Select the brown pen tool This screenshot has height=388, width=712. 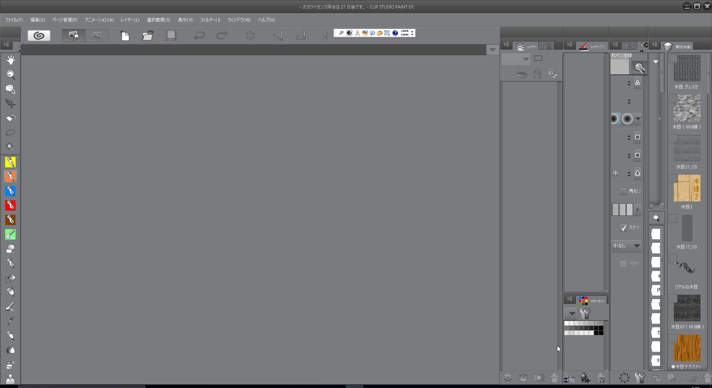10,220
